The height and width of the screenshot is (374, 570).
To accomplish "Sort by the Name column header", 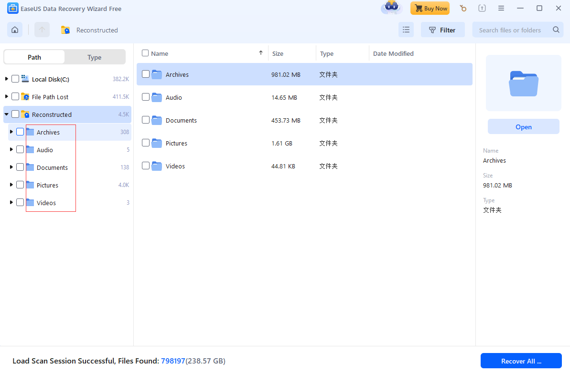I will click(x=160, y=53).
